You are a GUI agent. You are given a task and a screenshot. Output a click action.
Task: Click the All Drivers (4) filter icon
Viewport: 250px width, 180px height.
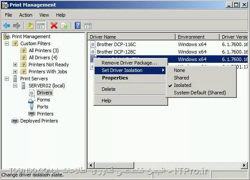point(23,58)
